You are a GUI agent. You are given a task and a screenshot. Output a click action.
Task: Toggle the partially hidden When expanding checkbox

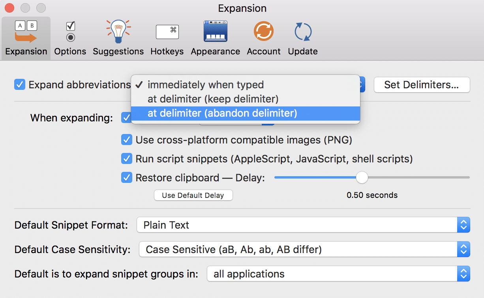[x=126, y=118]
